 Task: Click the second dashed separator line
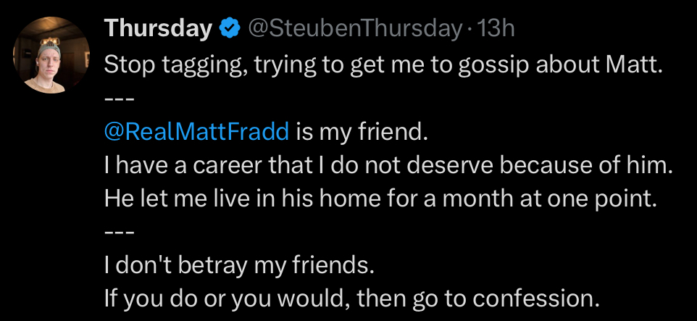(x=120, y=232)
